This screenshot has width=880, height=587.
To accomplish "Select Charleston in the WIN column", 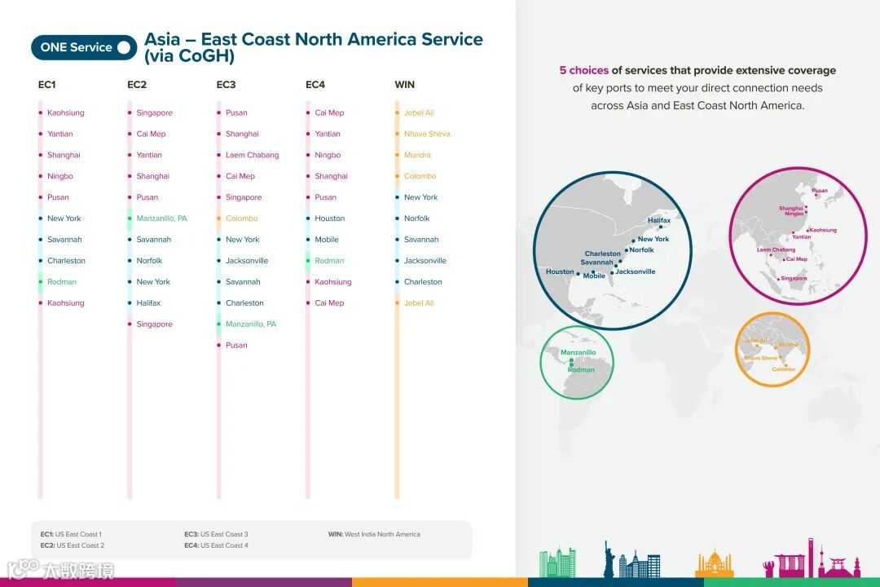I will tap(423, 282).
